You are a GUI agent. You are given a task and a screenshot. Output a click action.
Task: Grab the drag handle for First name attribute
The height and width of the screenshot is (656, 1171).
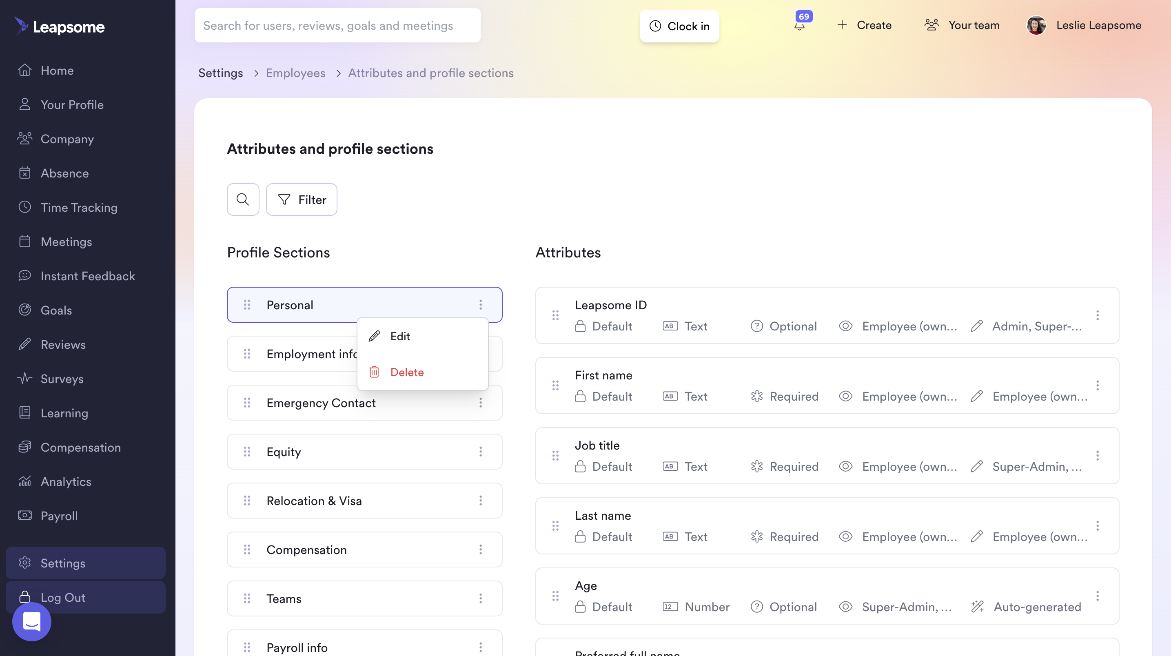(x=555, y=386)
